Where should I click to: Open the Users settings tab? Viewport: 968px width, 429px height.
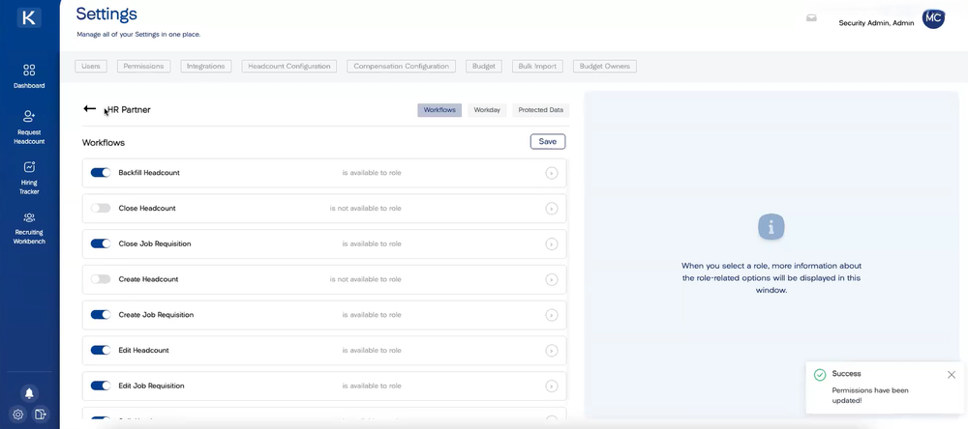91,66
